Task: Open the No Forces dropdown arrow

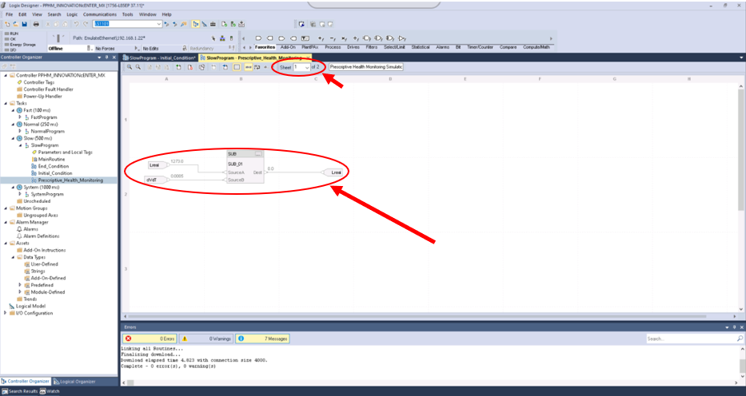Action: click(137, 49)
